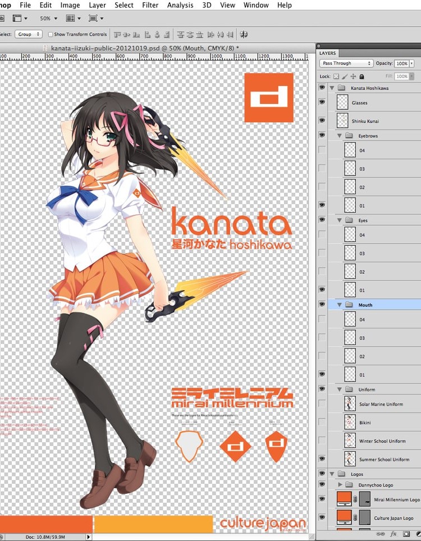421x541 pixels.
Task: Collapse the Kanata Hoshikawa group
Action: coord(332,88)
